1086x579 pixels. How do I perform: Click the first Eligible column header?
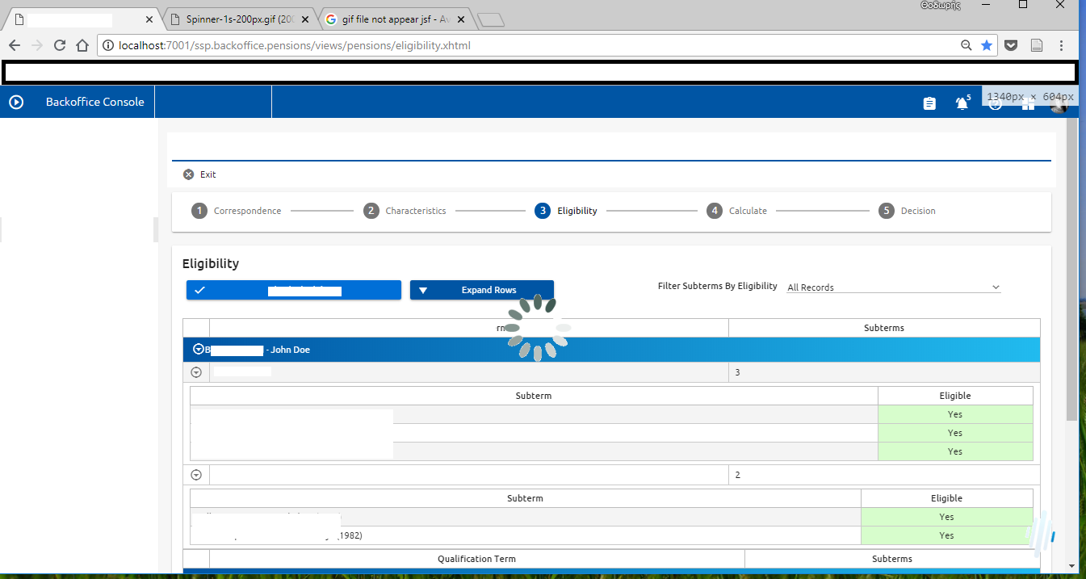(955, 396)
